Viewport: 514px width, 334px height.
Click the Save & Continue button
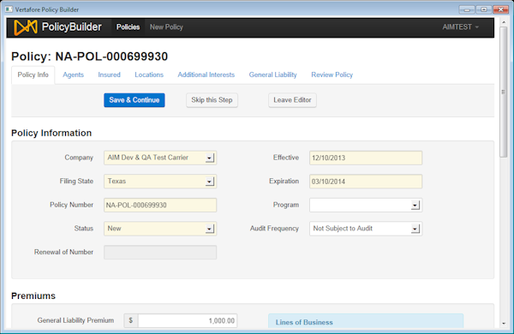(x=134, y=100)
